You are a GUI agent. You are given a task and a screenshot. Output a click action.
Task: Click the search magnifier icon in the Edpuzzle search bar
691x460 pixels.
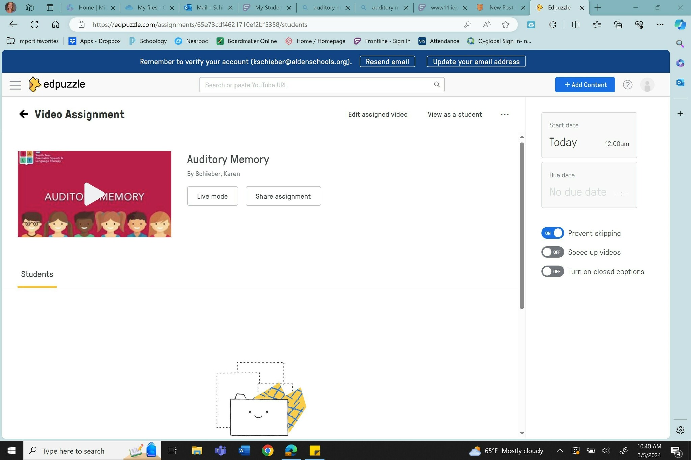tap(437, 84)
